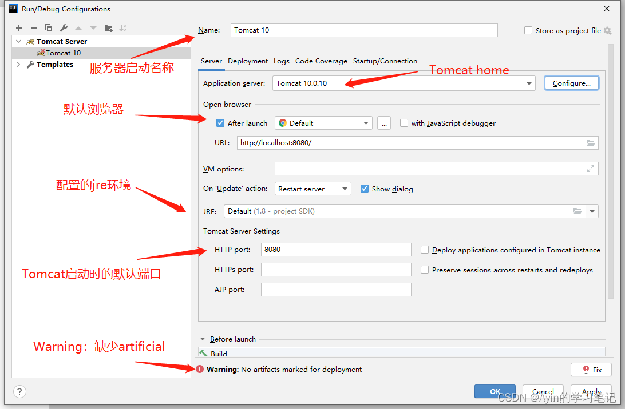Check Preserve sessions across restarts and redeploys

click(x=425, y=270)
